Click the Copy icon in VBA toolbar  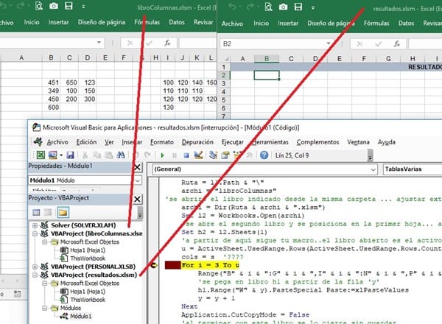[97, 155]
